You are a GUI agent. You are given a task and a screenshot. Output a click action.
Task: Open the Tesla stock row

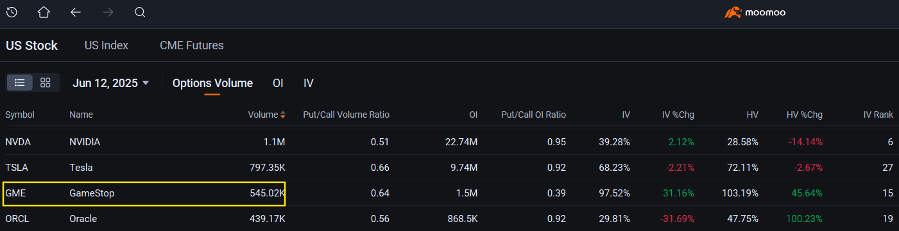coord(449,168)
